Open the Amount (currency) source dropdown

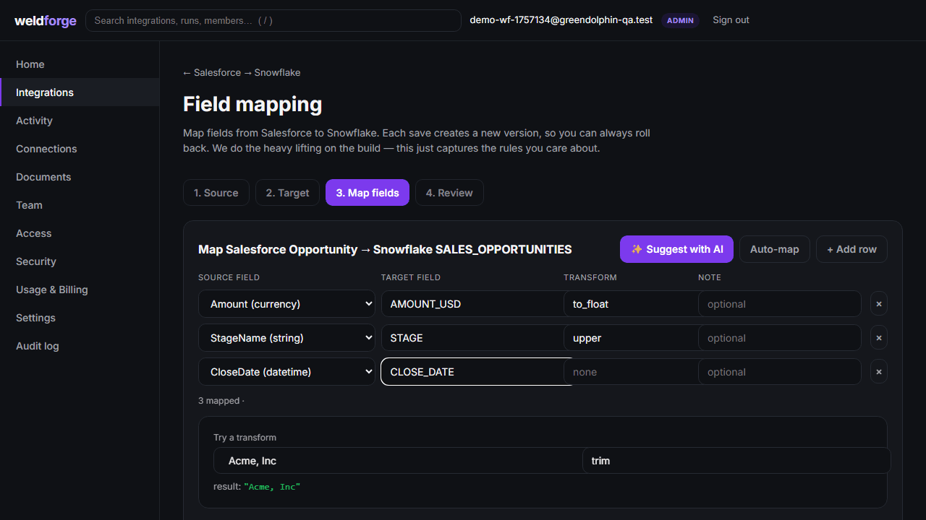click(286, 304)
